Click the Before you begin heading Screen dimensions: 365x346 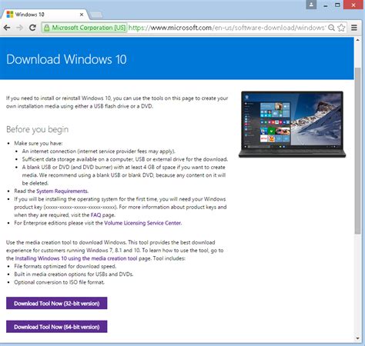(x=38, y=129)
